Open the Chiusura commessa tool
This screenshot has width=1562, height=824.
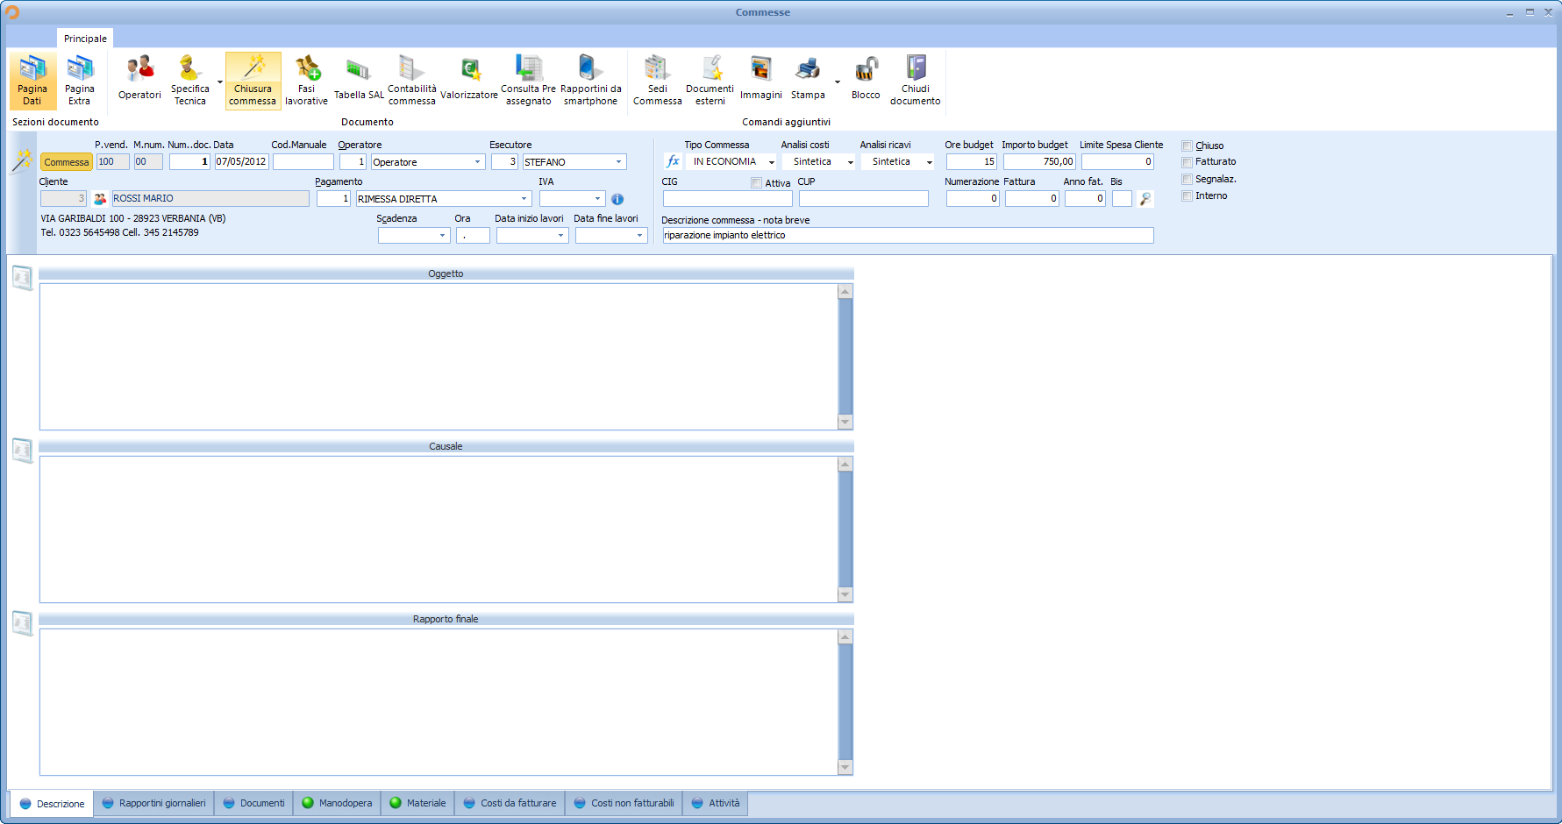point(253,79)
